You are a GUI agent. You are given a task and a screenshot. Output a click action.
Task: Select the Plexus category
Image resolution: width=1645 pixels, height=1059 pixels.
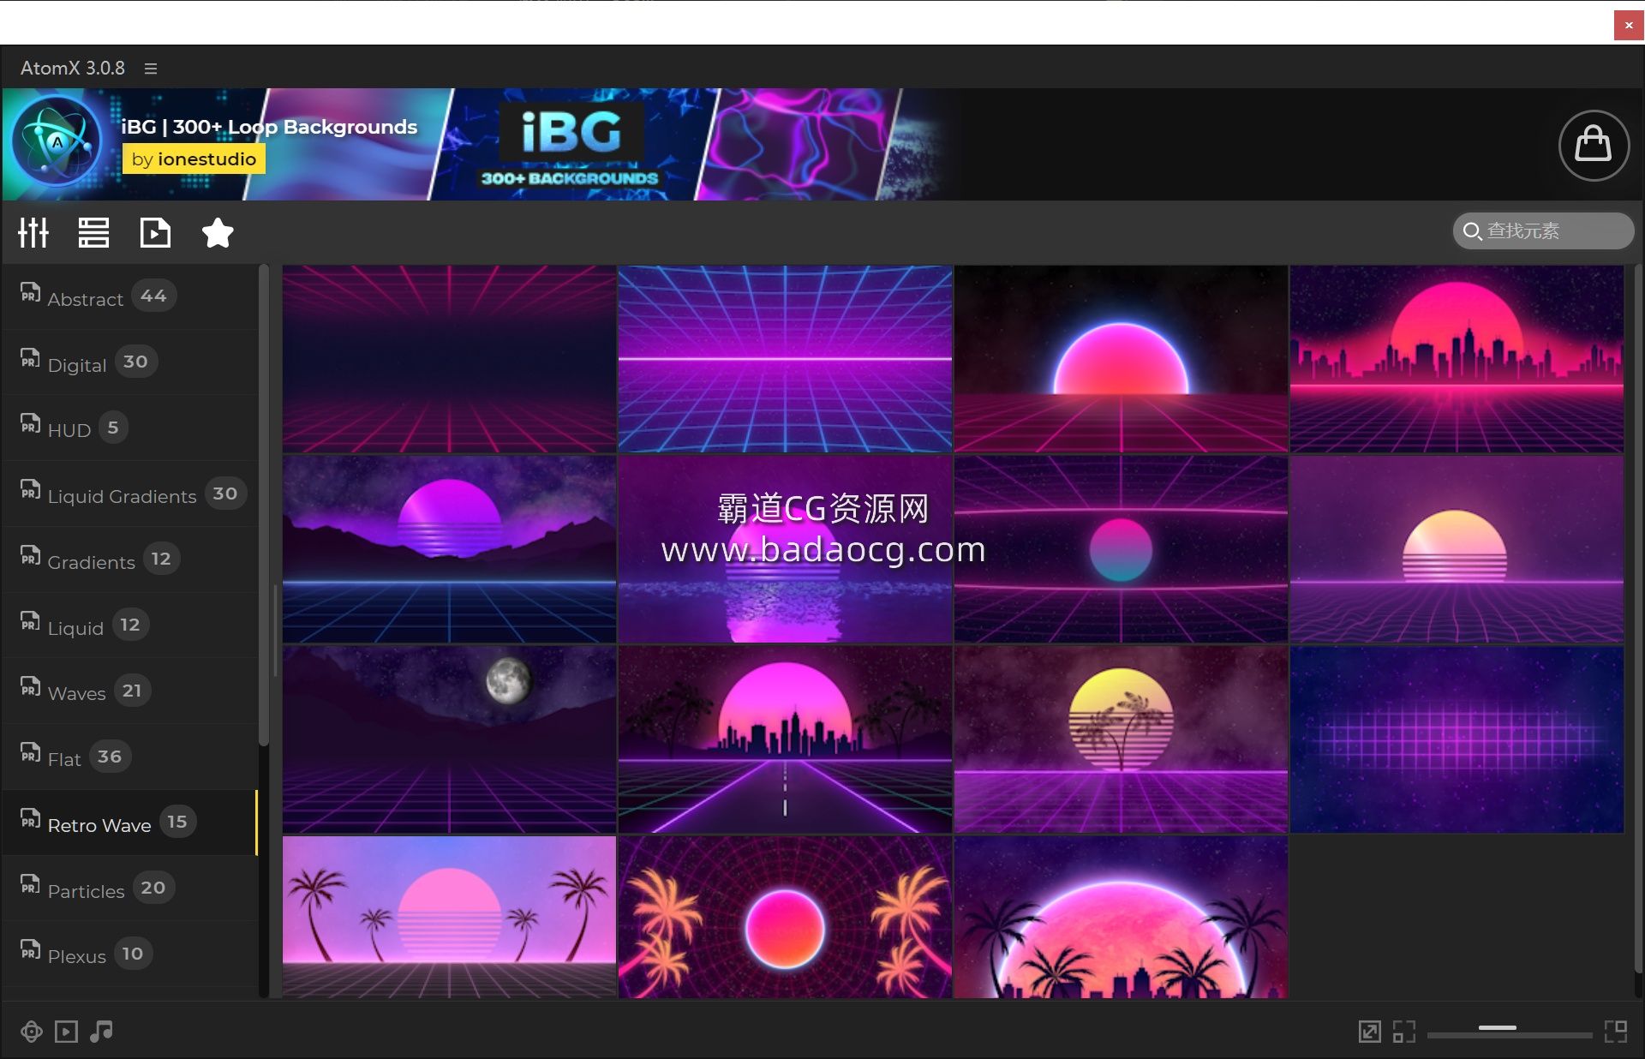[129, 954]
